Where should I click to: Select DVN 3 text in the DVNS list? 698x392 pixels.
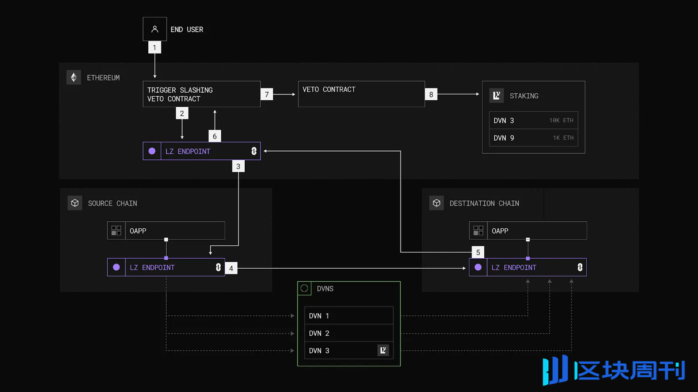coord(319,351)
